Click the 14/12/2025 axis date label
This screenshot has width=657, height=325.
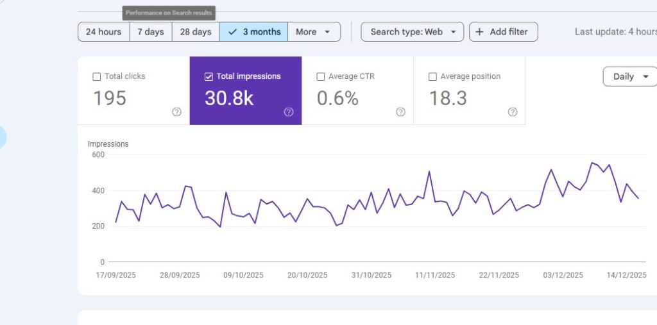click(x=627, y=275)
